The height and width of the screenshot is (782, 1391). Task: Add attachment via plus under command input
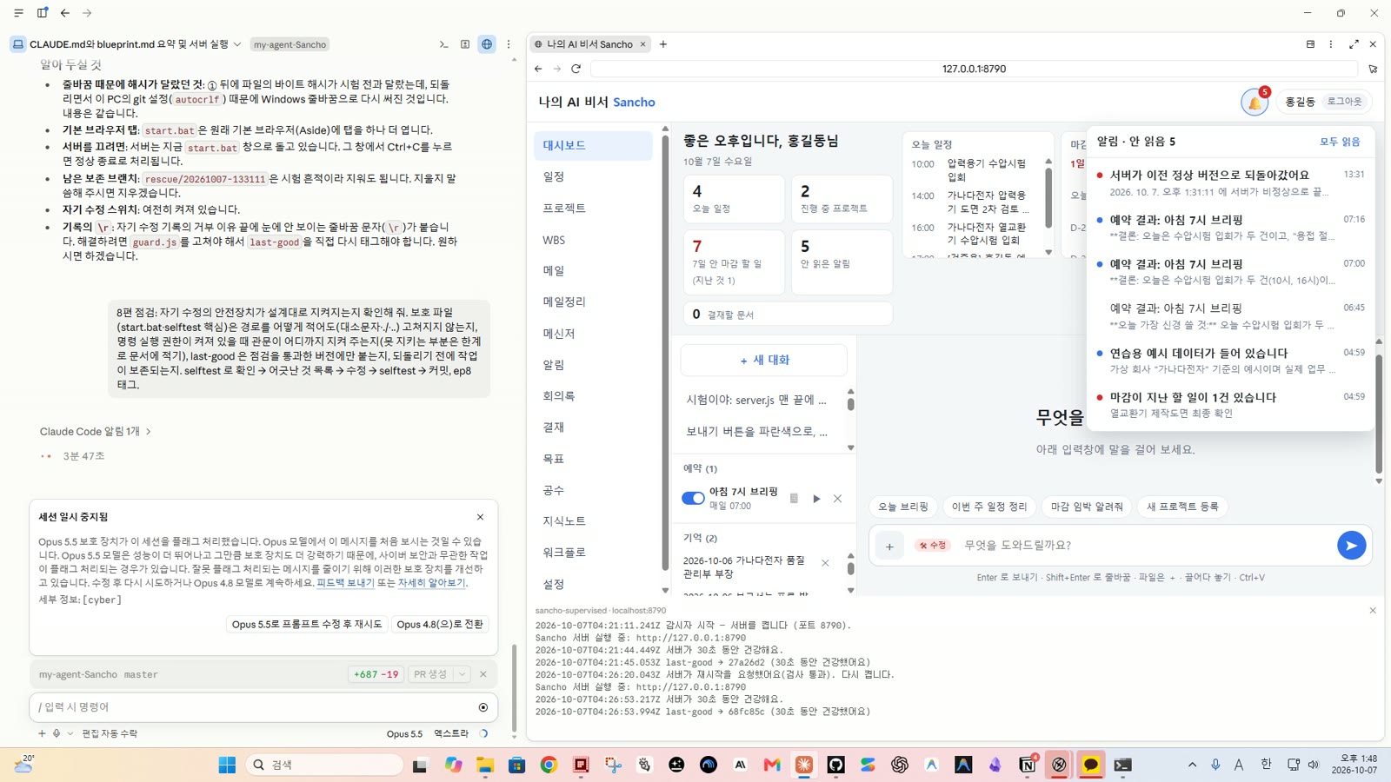[42, 733]
